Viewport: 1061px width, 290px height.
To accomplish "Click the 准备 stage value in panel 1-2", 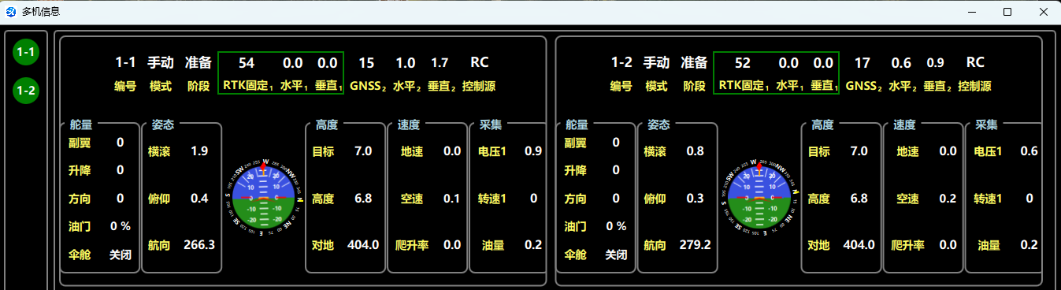I will coord(694,62).
